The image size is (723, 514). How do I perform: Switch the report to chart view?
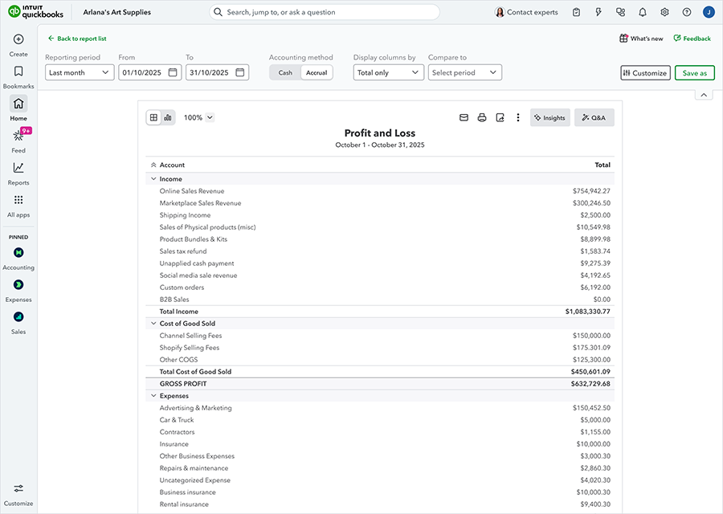click(167, 116)
